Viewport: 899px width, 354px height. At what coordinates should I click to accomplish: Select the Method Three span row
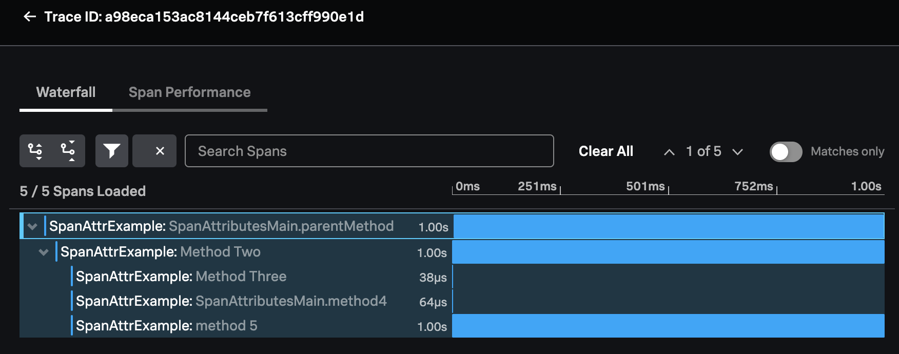coord(205,277)
